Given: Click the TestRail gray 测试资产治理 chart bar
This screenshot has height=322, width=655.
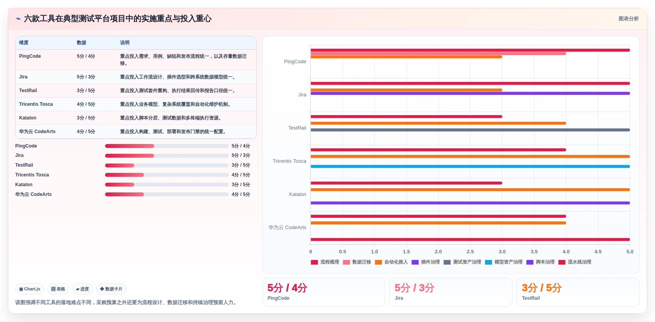Looking at the screenshot, I should (470, 130).
